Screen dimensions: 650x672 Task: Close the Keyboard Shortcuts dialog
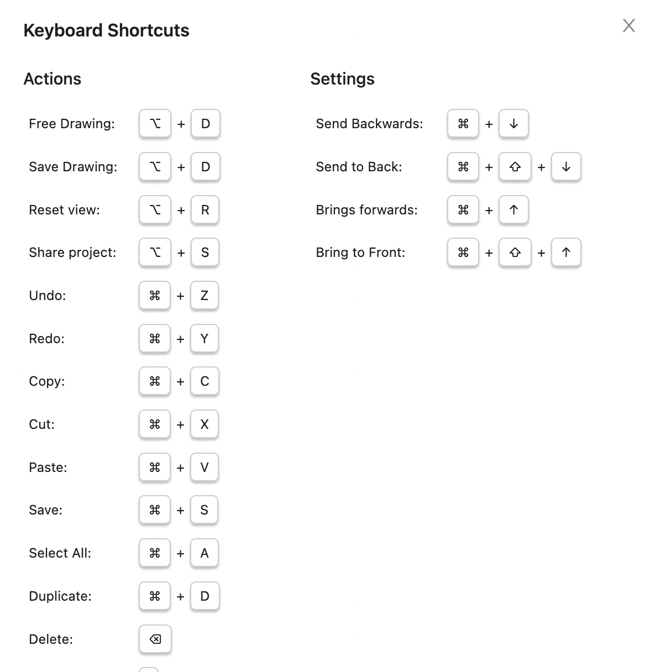628,25
